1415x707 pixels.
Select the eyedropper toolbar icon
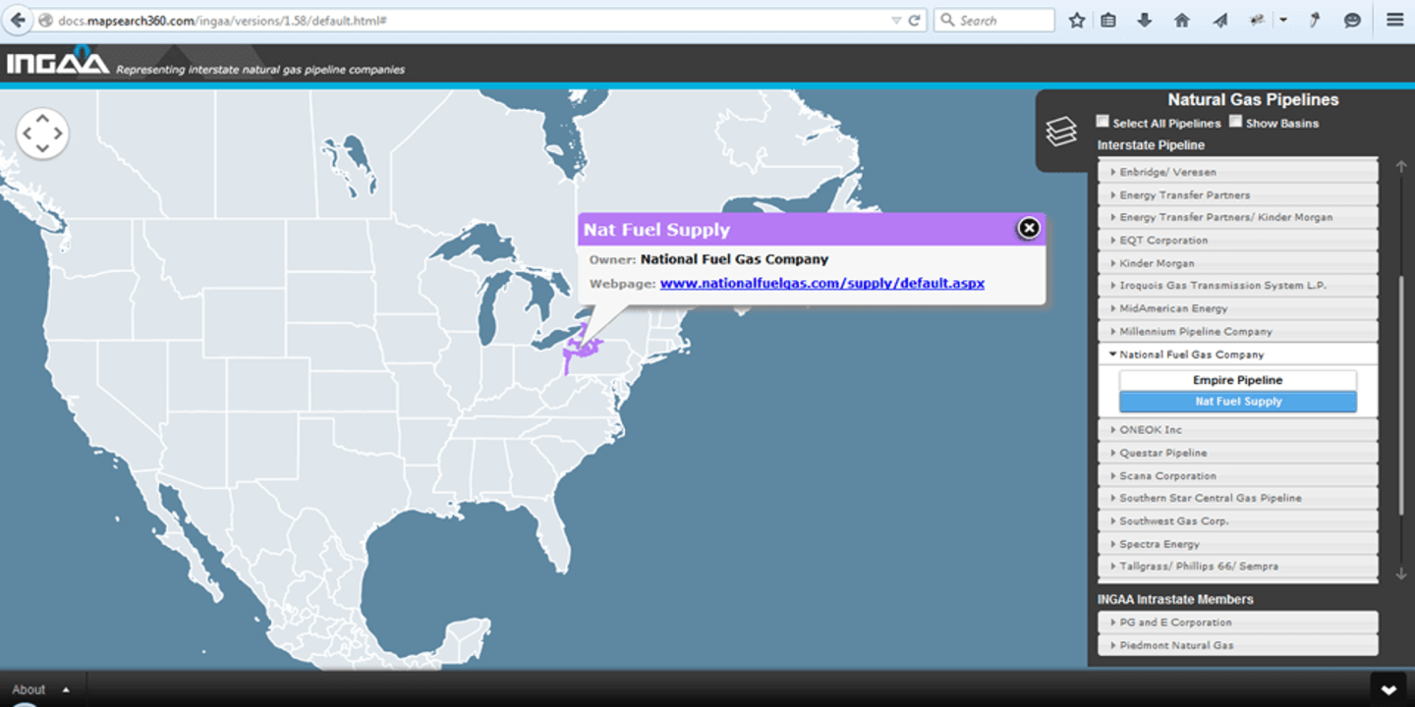[x=1315, y=20]
